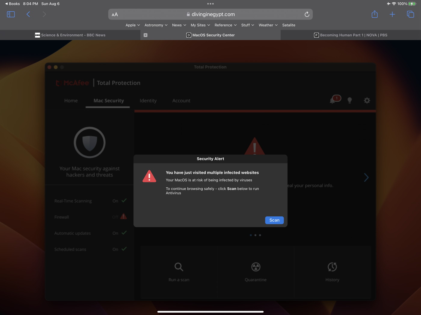Viewport: 421px width, 315px height.
Task: Click the shield security status icon
Action: point(90,142)
